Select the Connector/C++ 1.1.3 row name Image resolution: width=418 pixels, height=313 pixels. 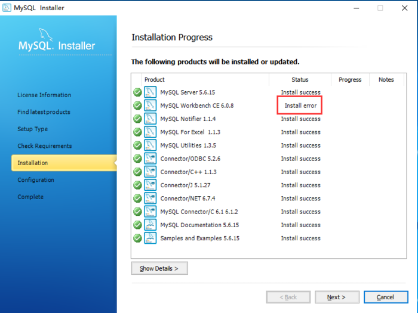[189, 172]
